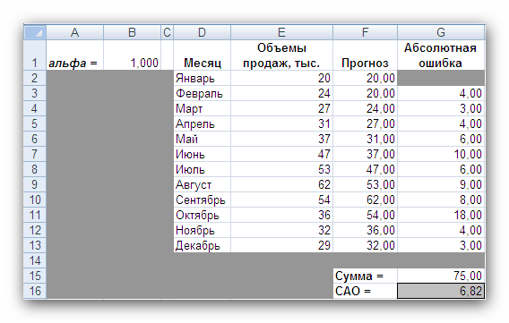The image size is (509, 323).
Task: Select column E header
Action: click(281, 32)
